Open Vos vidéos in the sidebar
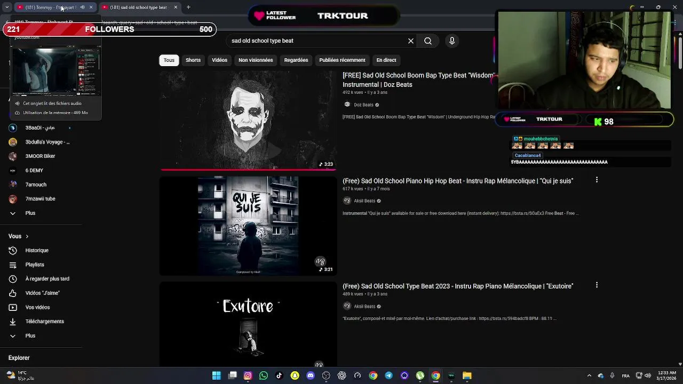Image resolution: width=683 pixels, height=384 pixels. pyautogui.click(x=37, y=307)
